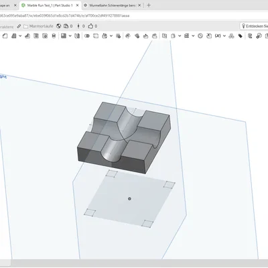Viewport: 268px width, 268px height.
Task: Click the toolbar icon right of the clock
Action: tap(209, 36)
